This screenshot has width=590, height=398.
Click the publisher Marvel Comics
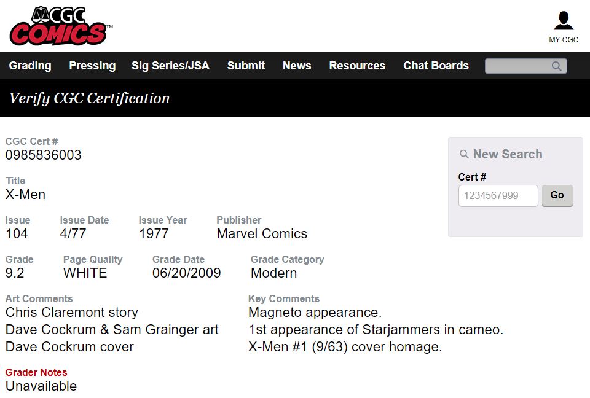tap(262, 233)
